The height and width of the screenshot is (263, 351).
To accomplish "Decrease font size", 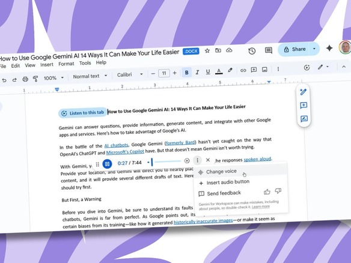I will point(153,74).
